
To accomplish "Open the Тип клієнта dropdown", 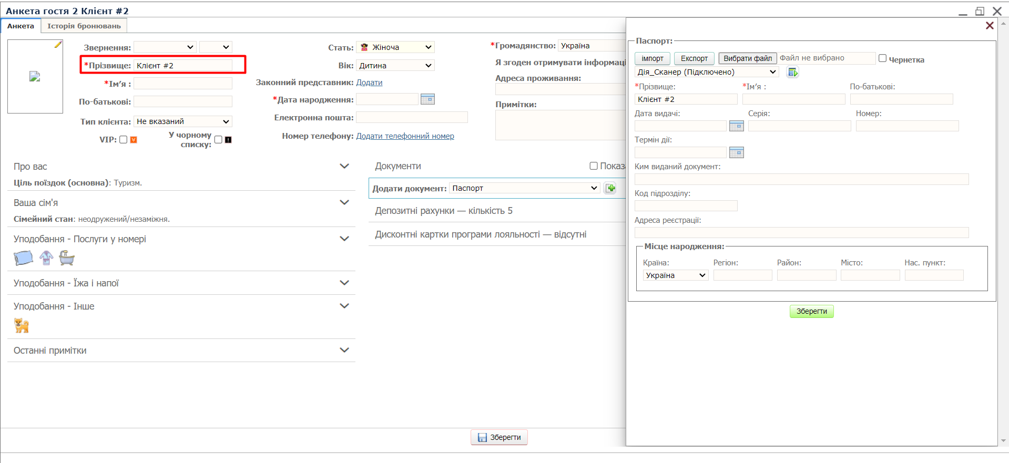I will point(182,121).
